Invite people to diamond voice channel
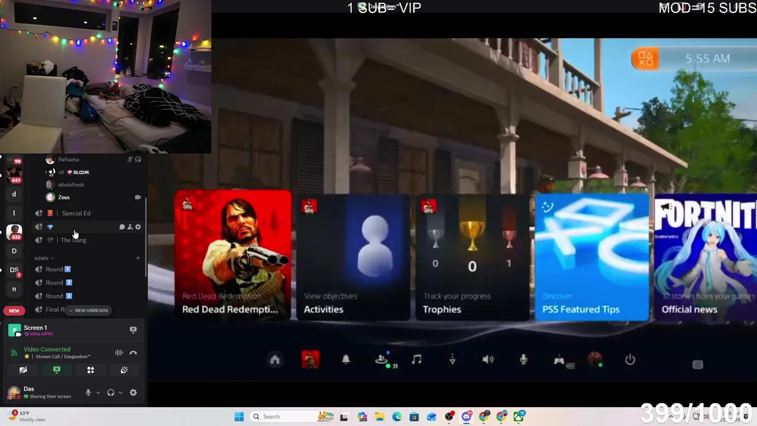 (x=130, y=227)
